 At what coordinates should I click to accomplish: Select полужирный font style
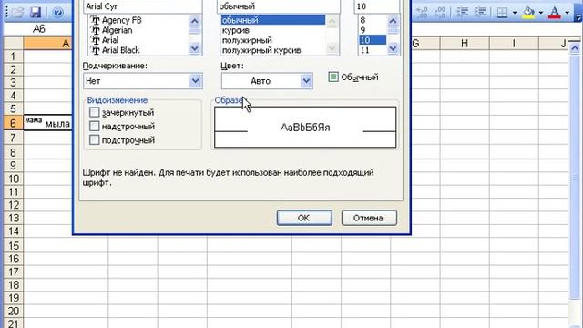(x=247, y=40)
